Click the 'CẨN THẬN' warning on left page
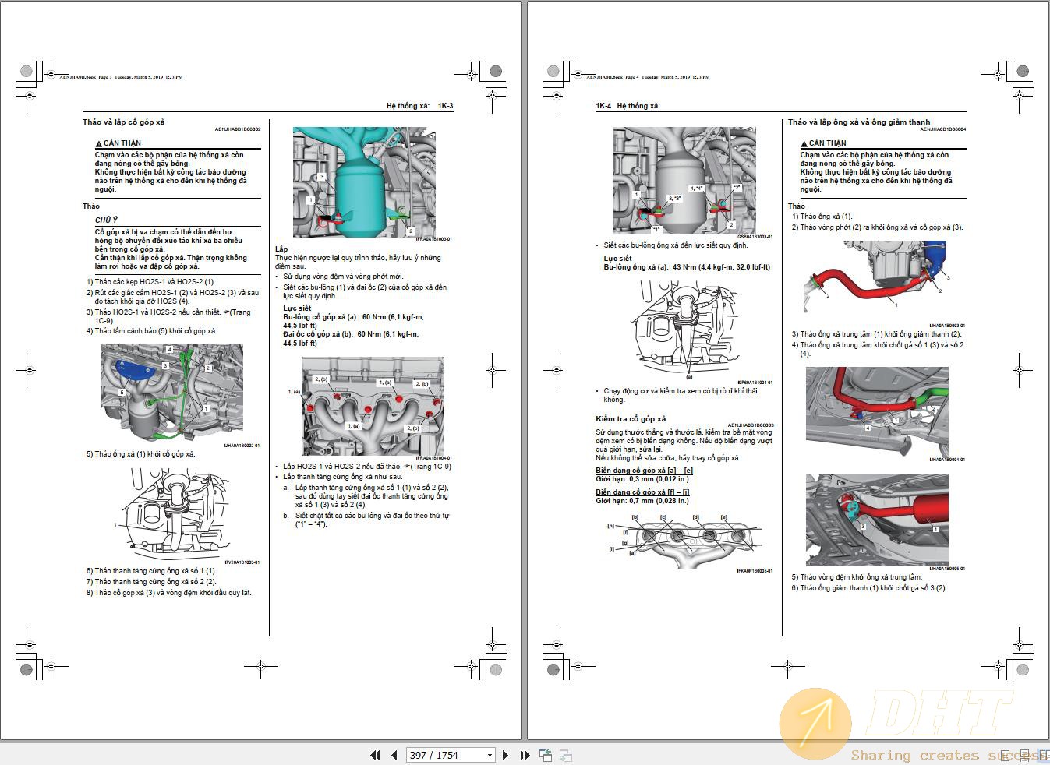The image size is (1050, 765). pyautogui.click(x=118, y=143)
